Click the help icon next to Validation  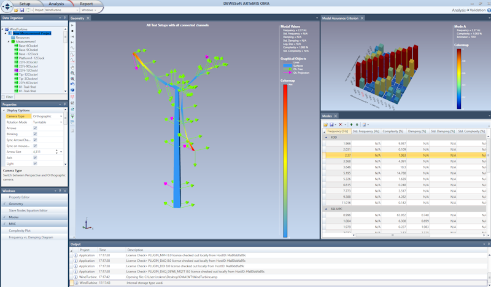pos(489,10)
